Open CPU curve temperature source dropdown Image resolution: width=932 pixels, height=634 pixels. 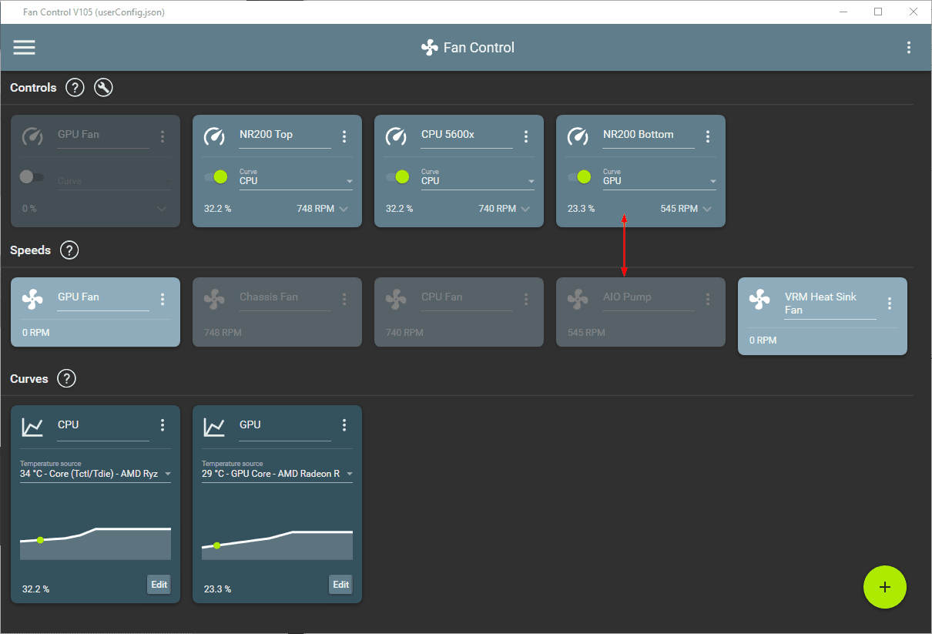[x=96, y=471]
